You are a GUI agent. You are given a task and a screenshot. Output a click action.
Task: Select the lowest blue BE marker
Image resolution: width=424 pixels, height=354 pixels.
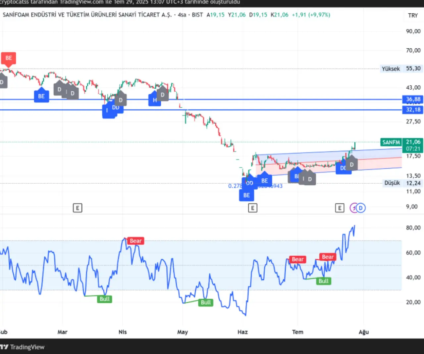pyautogui.click(x=246, y=195)
